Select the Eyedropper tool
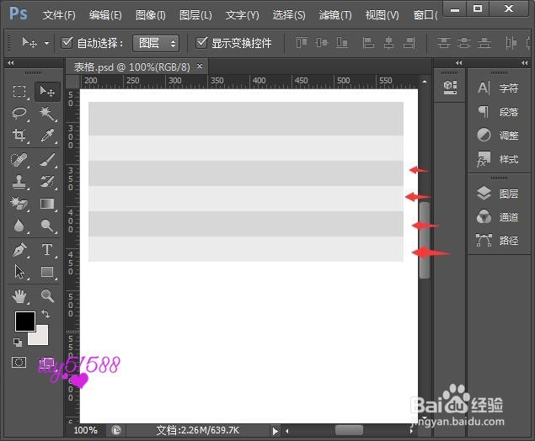 click(x=47, y=135)
